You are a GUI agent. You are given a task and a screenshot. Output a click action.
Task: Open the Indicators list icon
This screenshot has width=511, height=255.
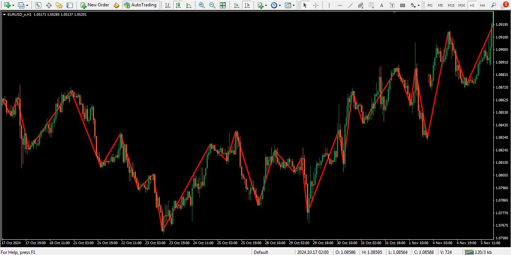[261, 5]
